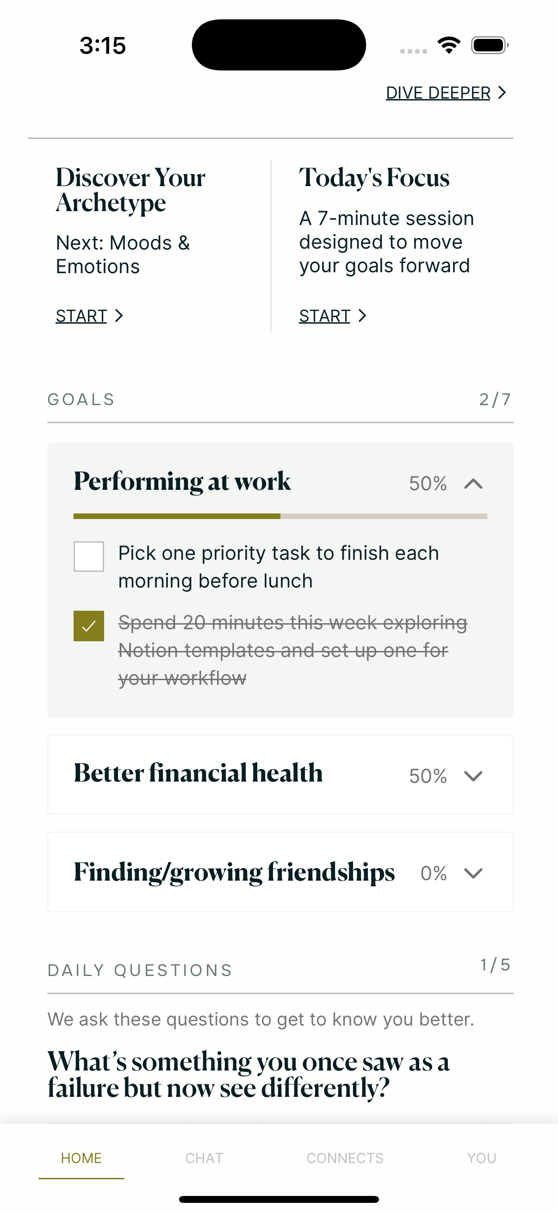Open the DIVE DEEPER link

pos(438,93)
